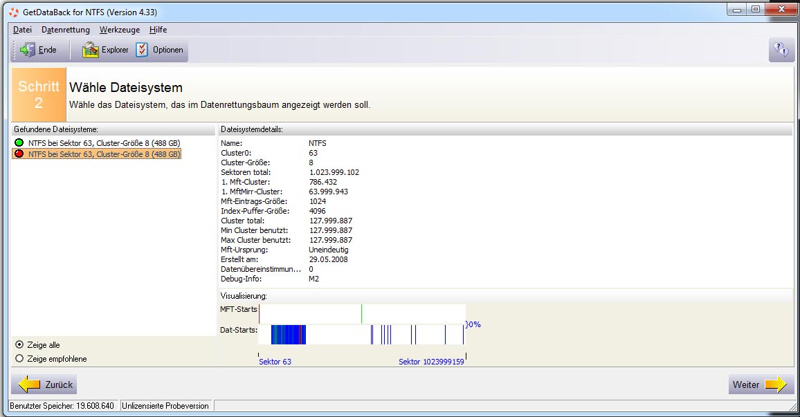Screen dimensions: 800x417
Task: Select the Zeige empfohlene radio button
Action: pyautogui.click(x=19, y=358)
